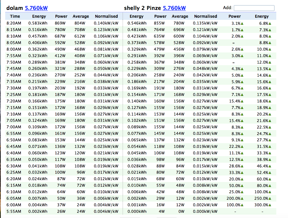Click the 0.215kWh energy value

click(38, 82)
